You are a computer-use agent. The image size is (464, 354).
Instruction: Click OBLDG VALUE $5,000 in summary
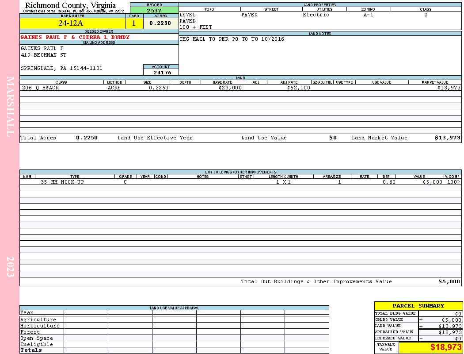(452, 320)
